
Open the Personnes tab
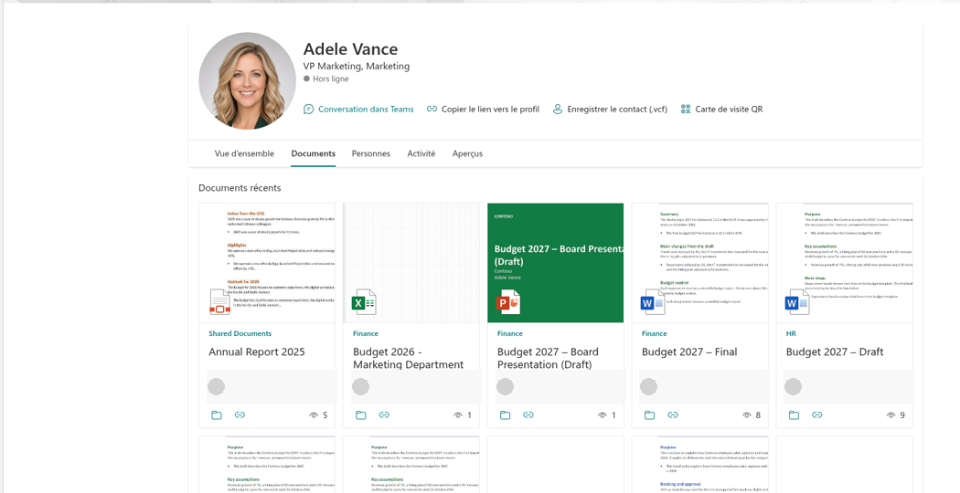coord(371,153)
